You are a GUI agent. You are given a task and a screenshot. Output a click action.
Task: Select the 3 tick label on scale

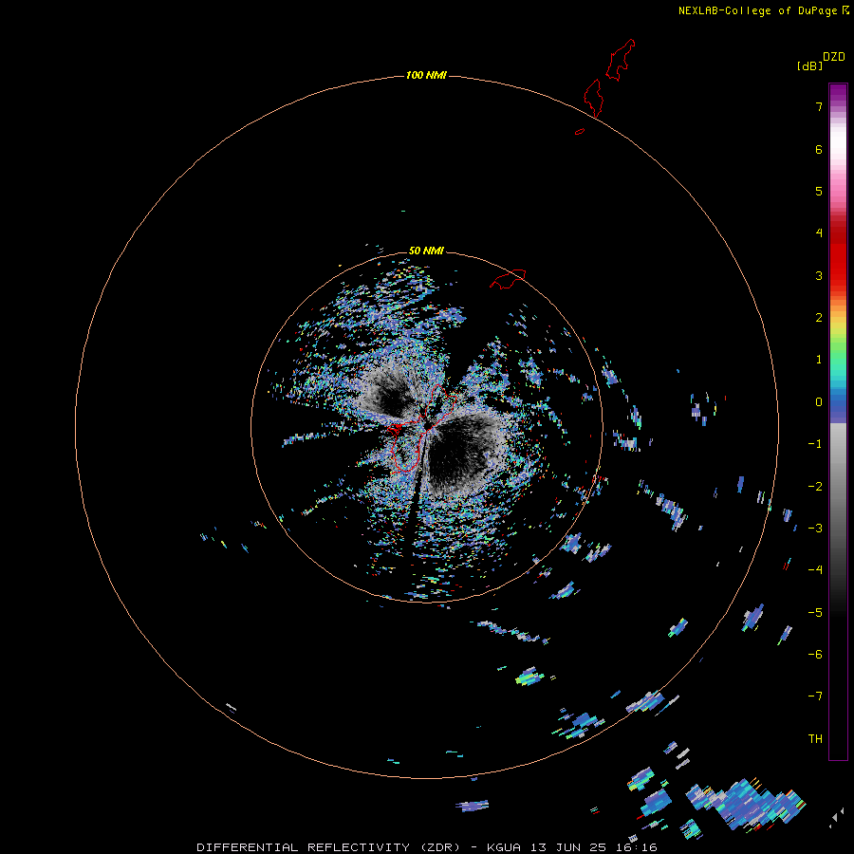(x=819, y=275)
